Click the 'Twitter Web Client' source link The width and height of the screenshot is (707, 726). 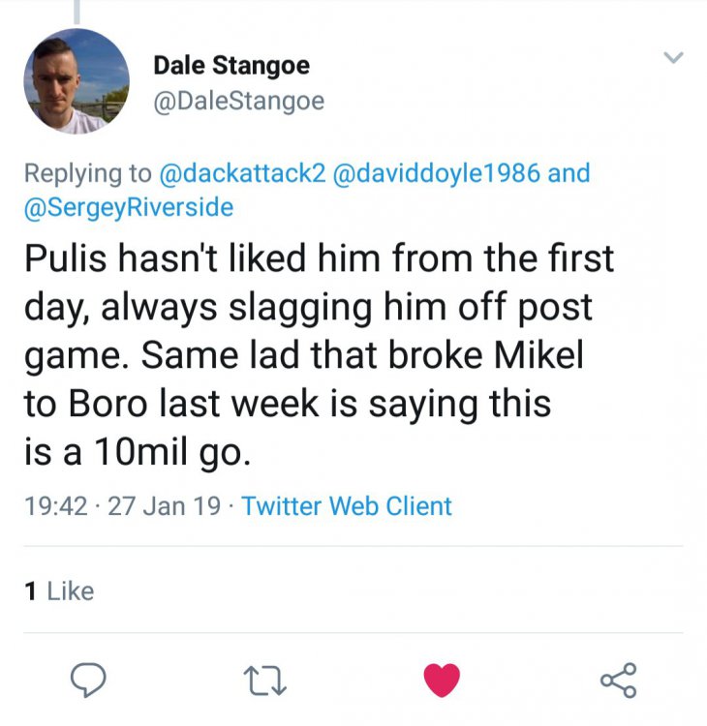pyautogui.click(x=347, y=505)
